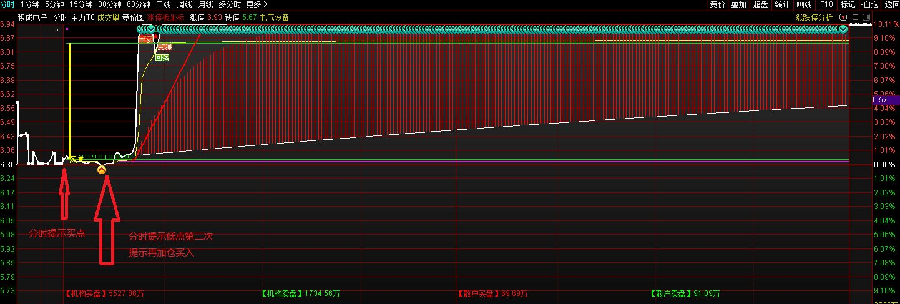Activate the 画线 drawing tool
The width and height of the screenshot is (900, 304).
click(804, 4)
